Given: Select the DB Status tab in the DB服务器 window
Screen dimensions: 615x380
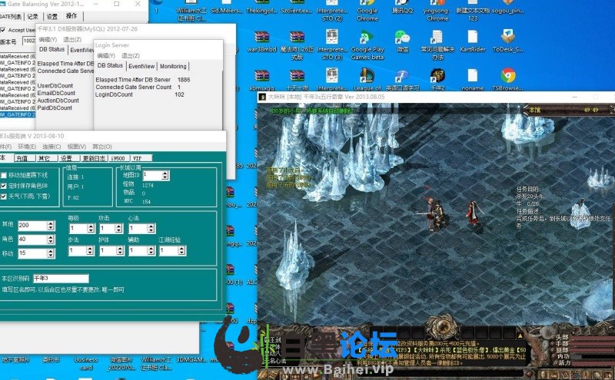Looking at the screenshot, I should click(x=52, y=49).
